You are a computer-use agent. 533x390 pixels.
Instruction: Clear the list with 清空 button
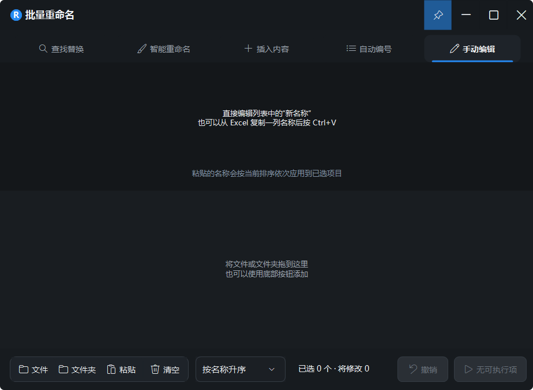165,370
